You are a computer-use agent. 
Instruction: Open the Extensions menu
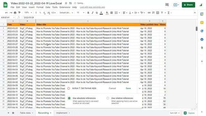tap(65, 7)
